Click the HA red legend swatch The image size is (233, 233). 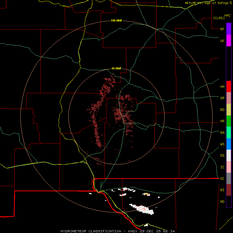tap(229, 86)
